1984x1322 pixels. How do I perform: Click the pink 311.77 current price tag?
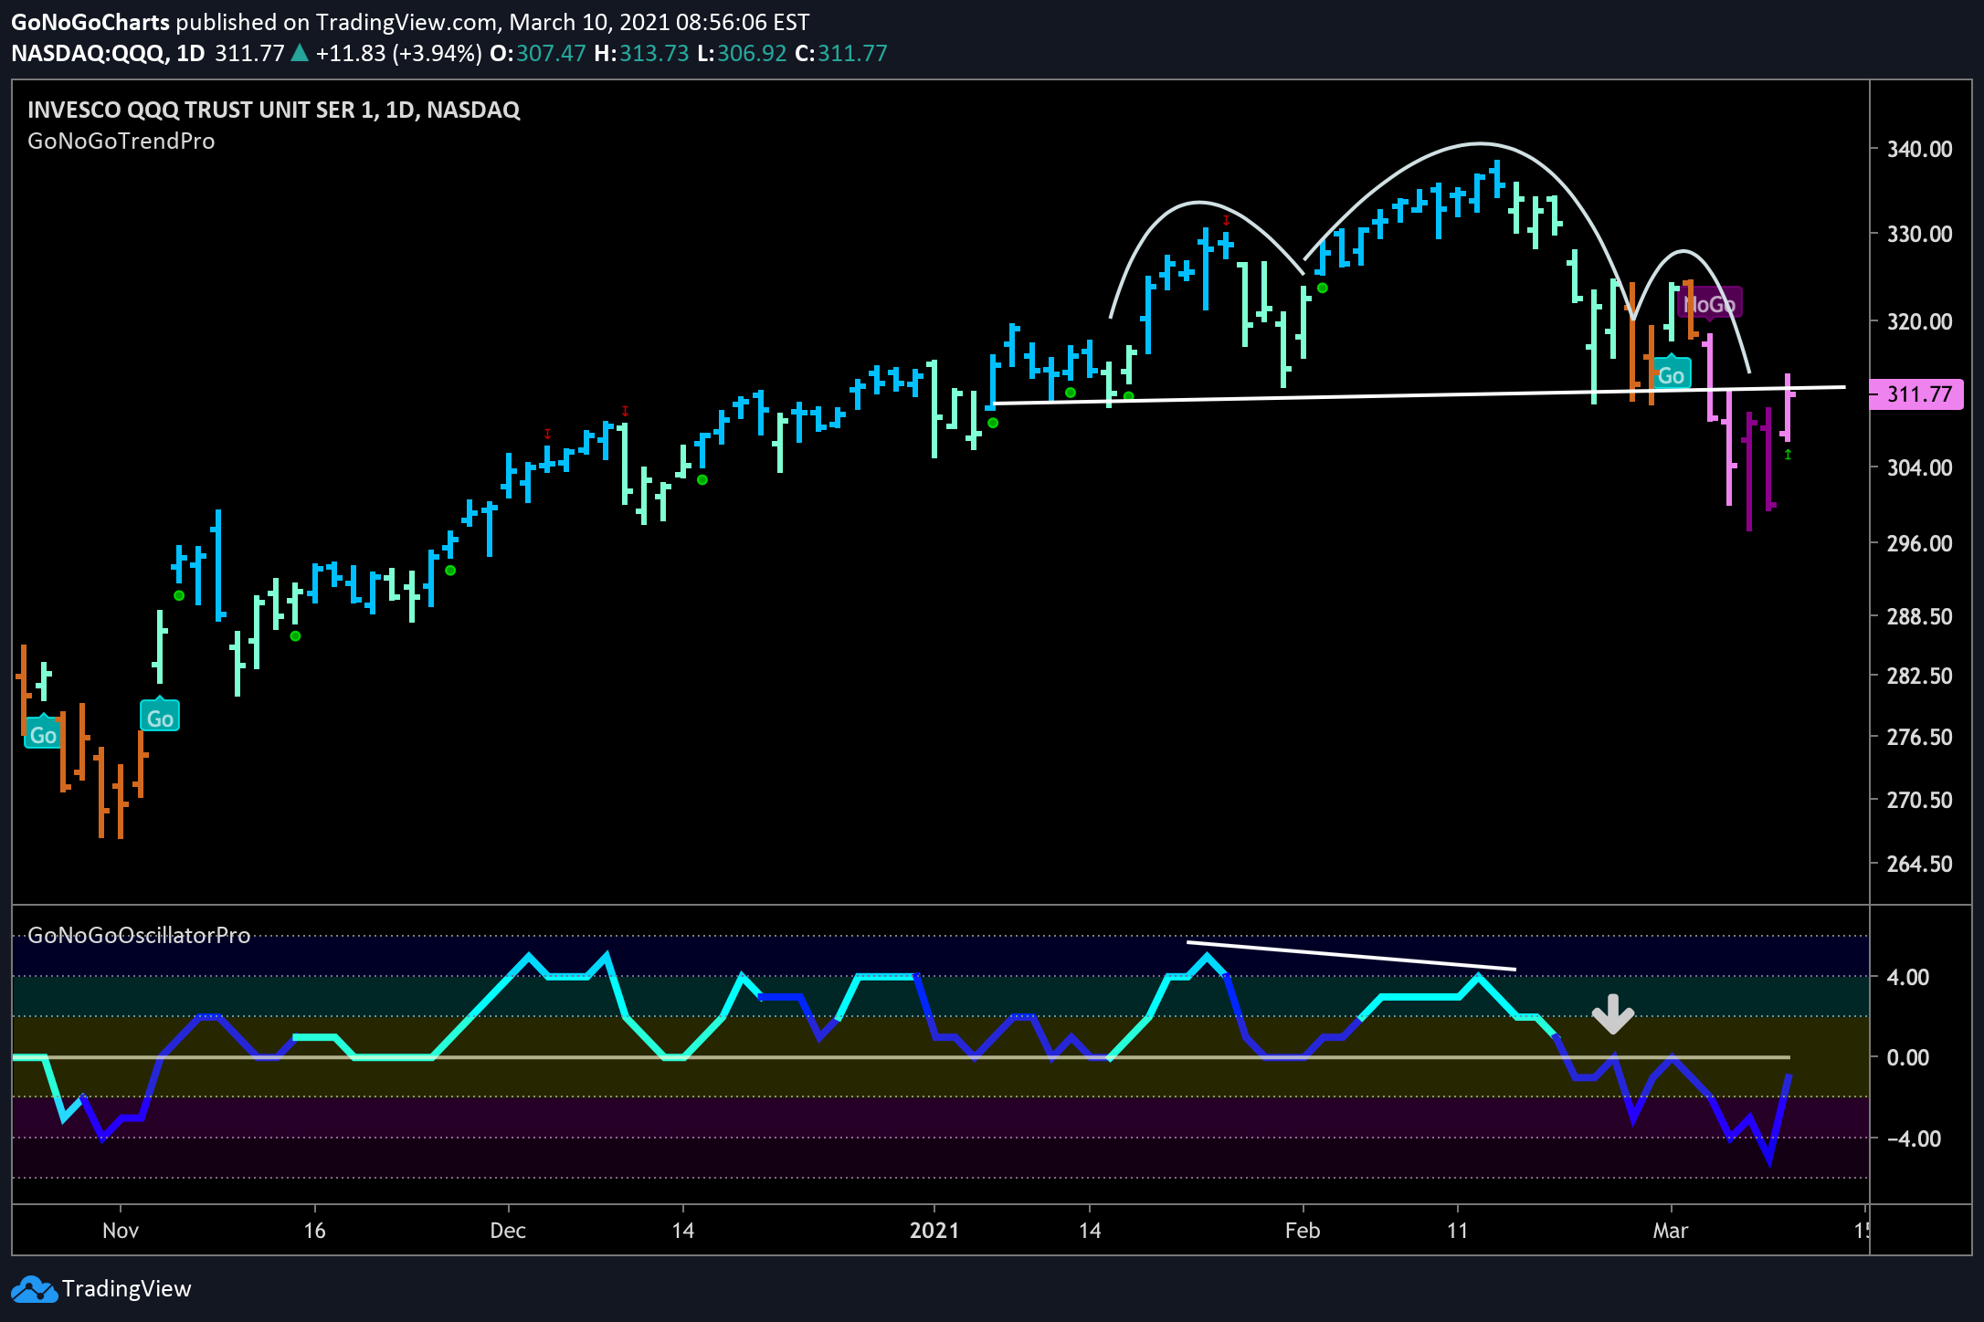point(1917,394)
